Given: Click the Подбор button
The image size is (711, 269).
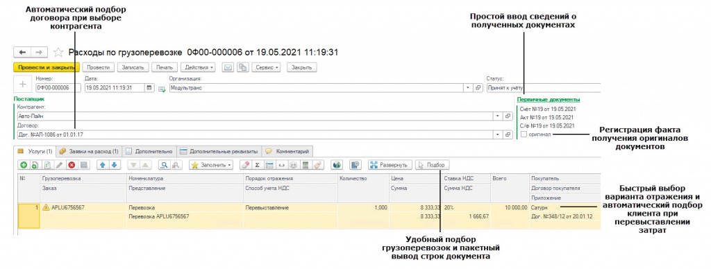Looking at the screenshot, I should click(x=433, y=165).
